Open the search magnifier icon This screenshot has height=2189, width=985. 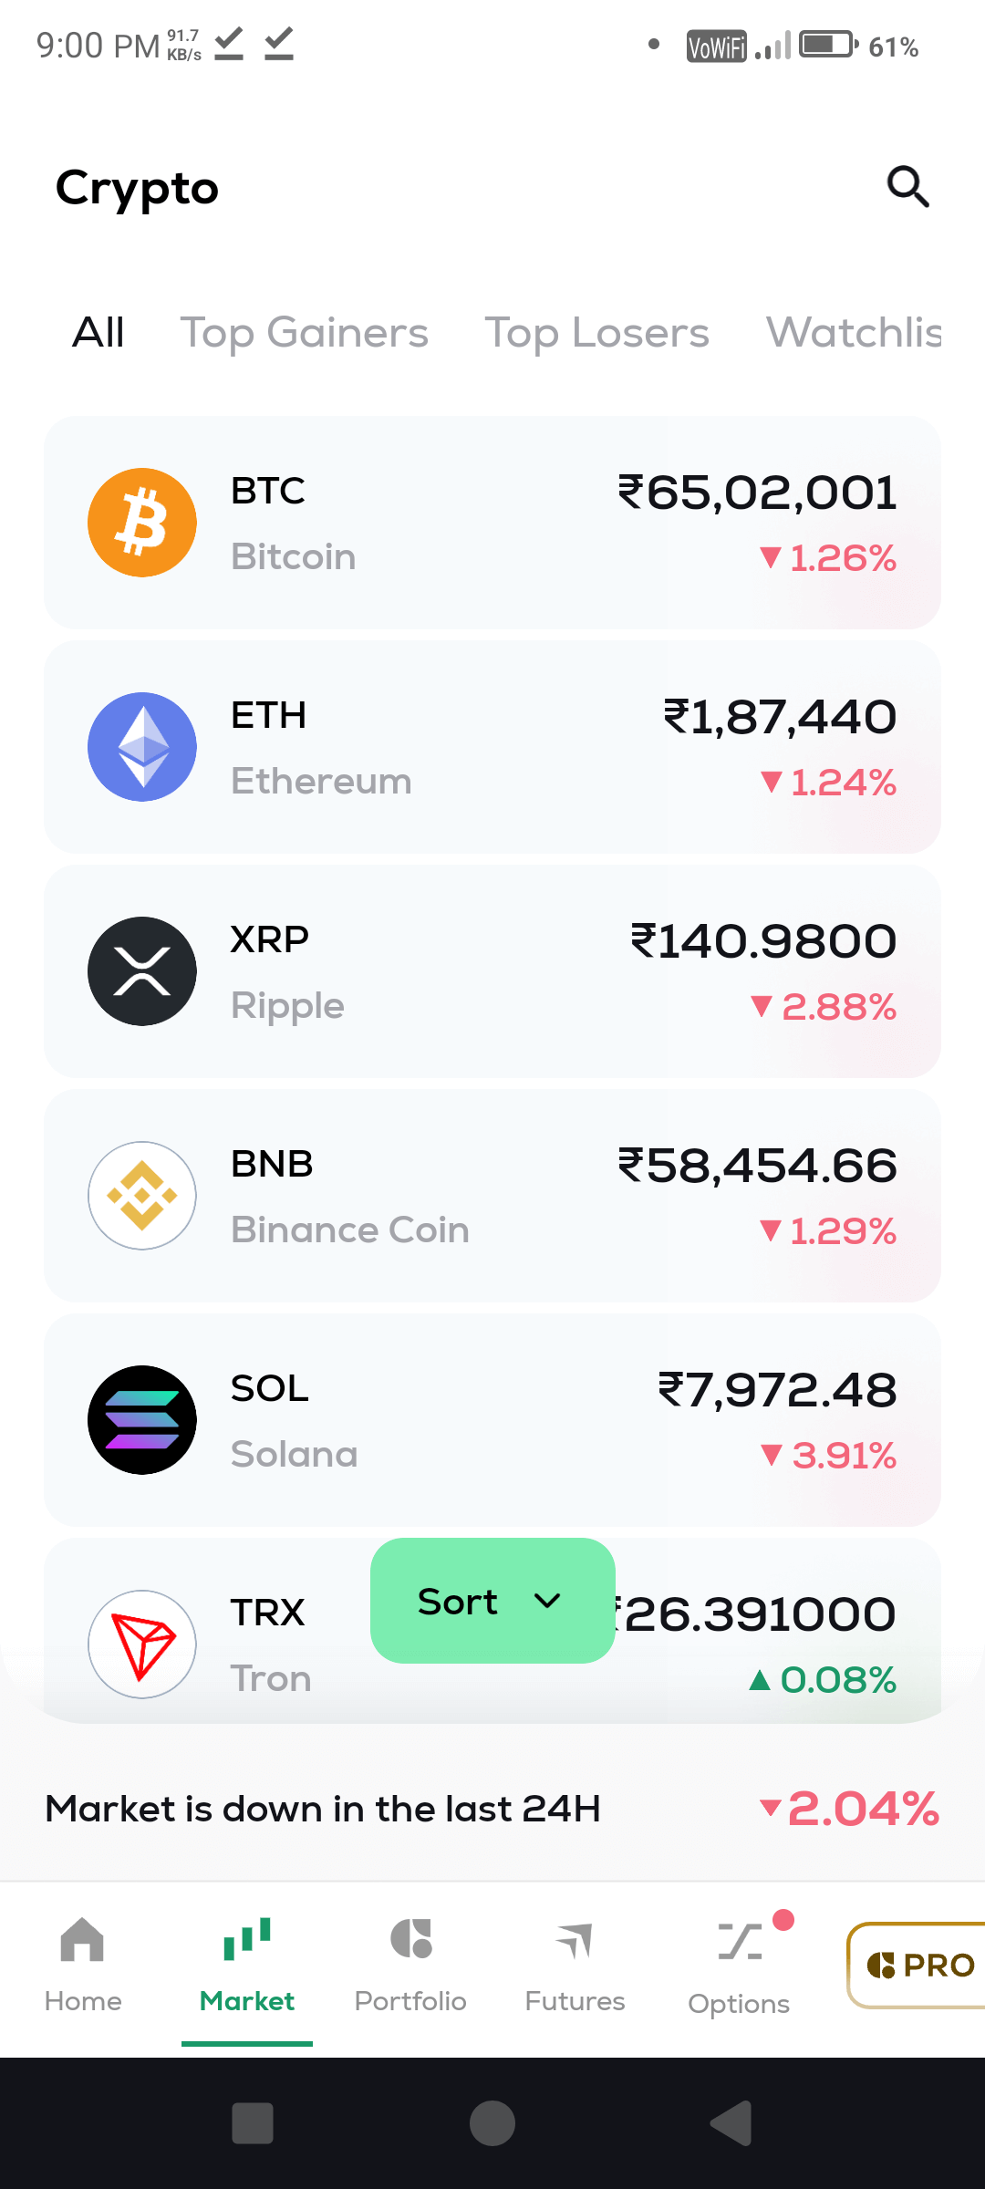click(907, 187)
